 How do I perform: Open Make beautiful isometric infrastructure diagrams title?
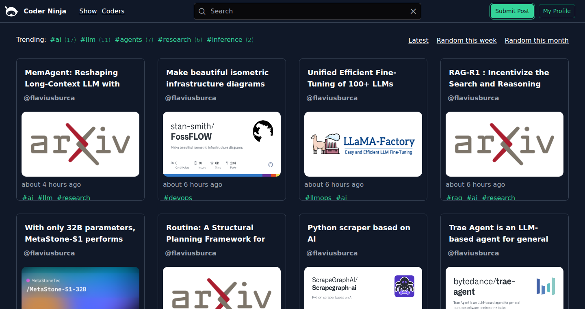217,78
